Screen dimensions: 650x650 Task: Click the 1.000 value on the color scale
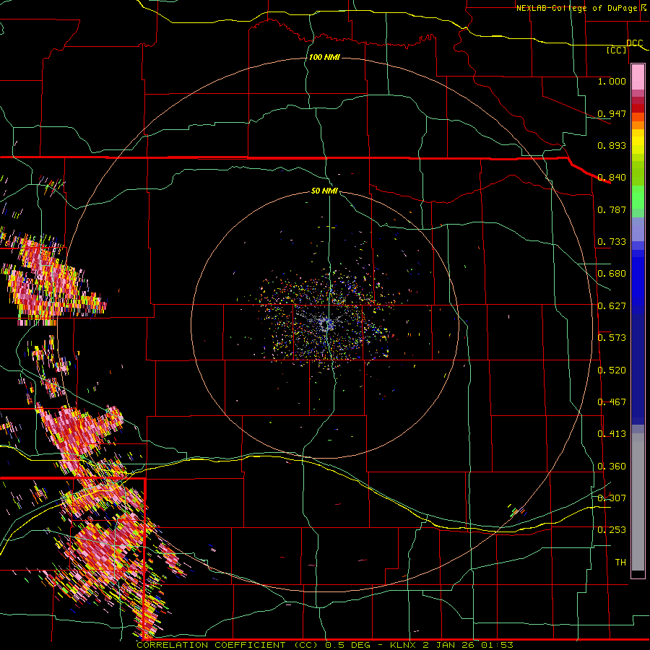coord(612,81)
